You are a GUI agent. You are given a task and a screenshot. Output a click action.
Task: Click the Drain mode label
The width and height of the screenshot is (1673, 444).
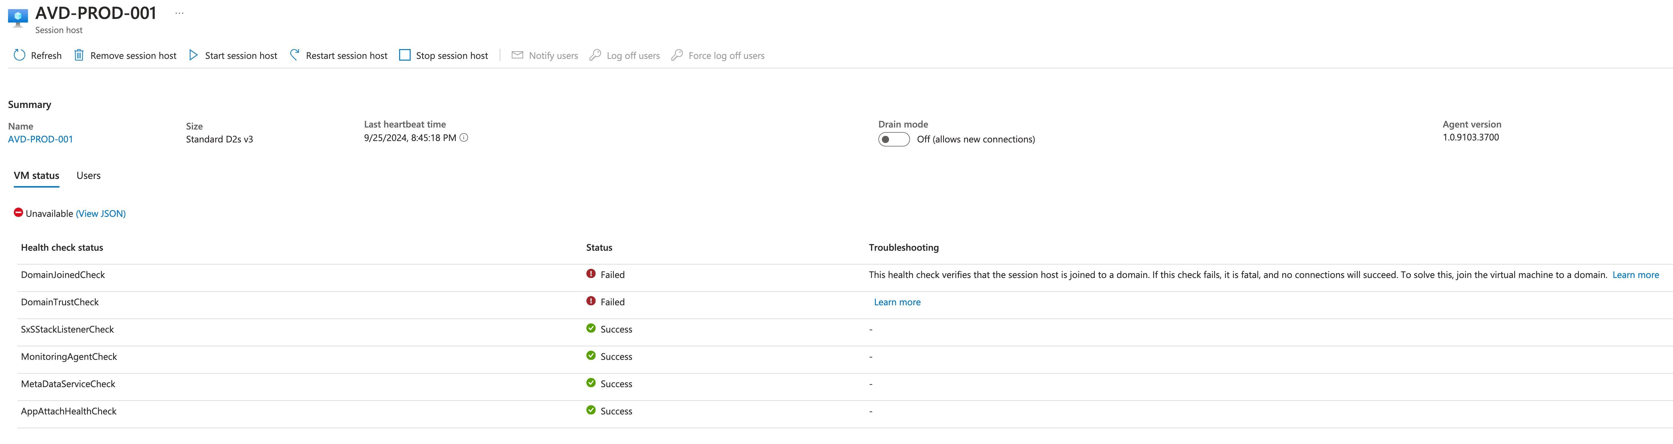point(903,124)
